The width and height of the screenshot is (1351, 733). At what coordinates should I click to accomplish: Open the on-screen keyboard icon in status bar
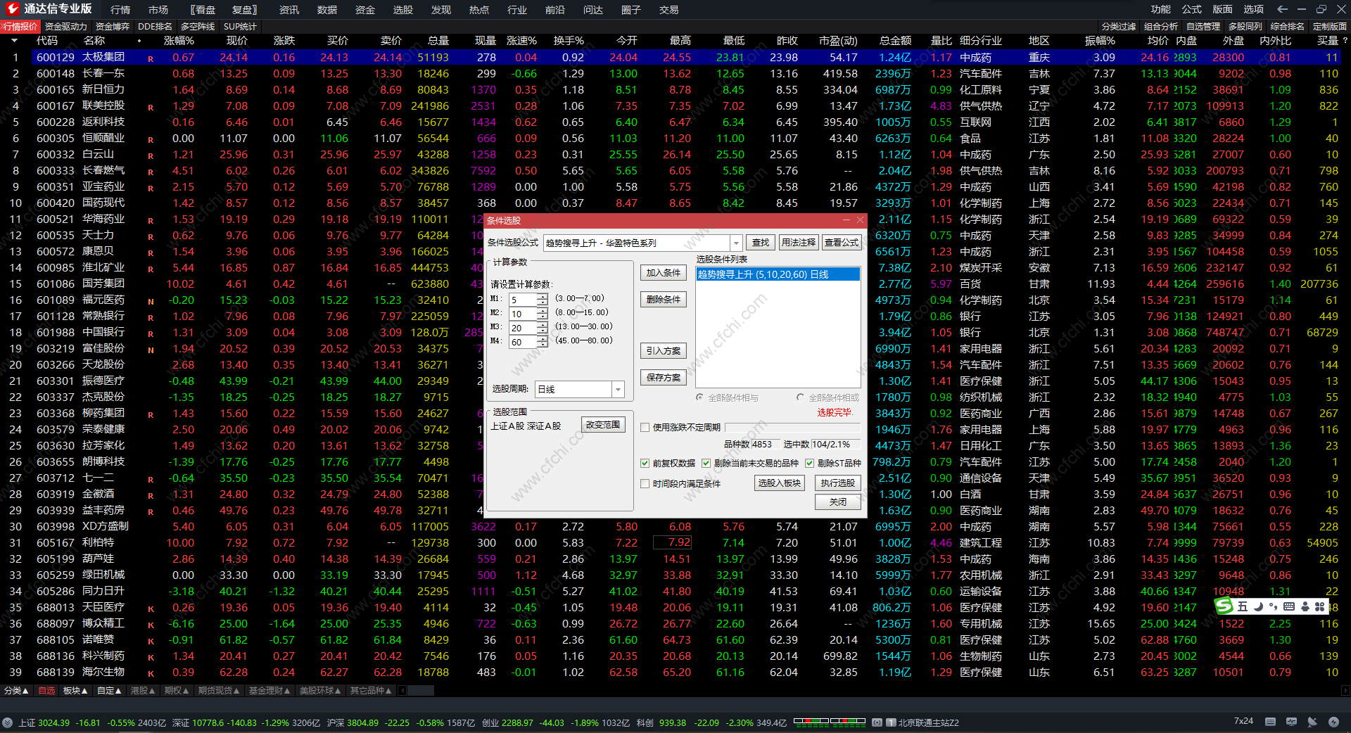pyautogui.click(x=1270, y=722)
